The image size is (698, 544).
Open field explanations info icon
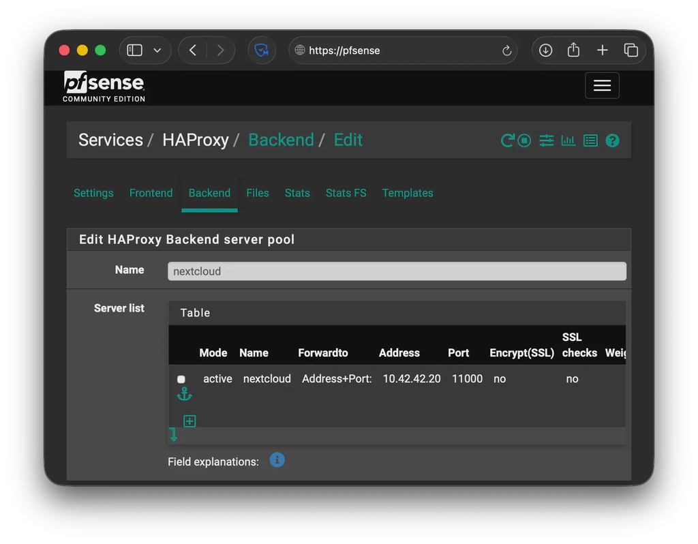277,460
